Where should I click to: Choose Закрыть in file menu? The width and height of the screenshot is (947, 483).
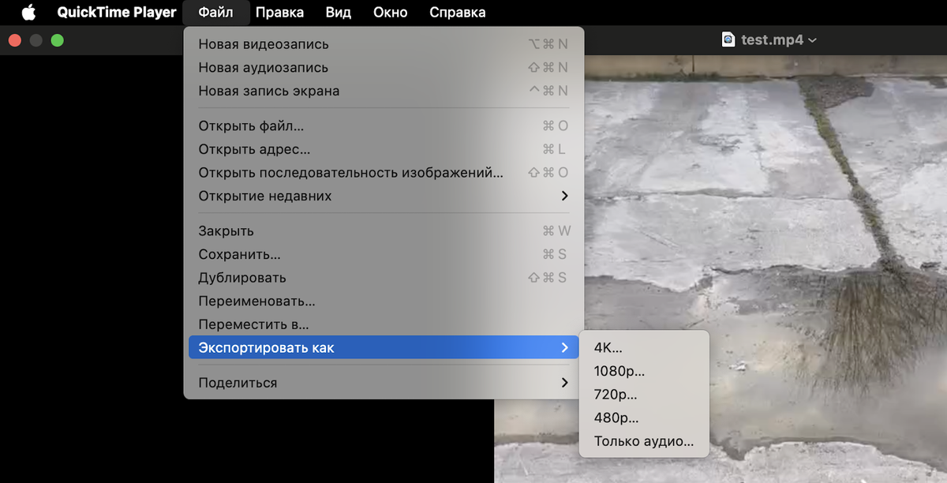384,231
